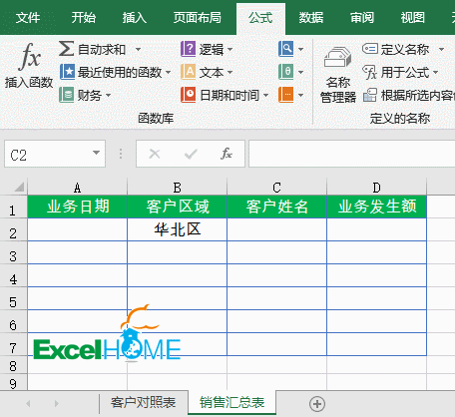Screen dimensions: 455x417
Task: Select row 8 header
Action: (13, 366)
